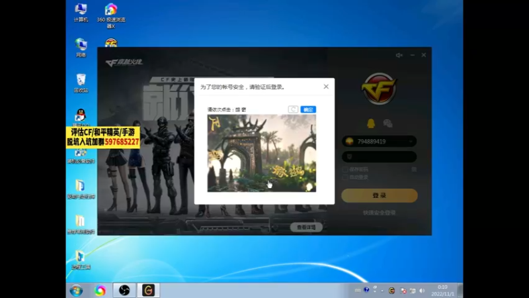The height and width of the screenshot is (298, 529).
Task: Switch to OBS Studio taskbar button
Action: click(124, 290)
